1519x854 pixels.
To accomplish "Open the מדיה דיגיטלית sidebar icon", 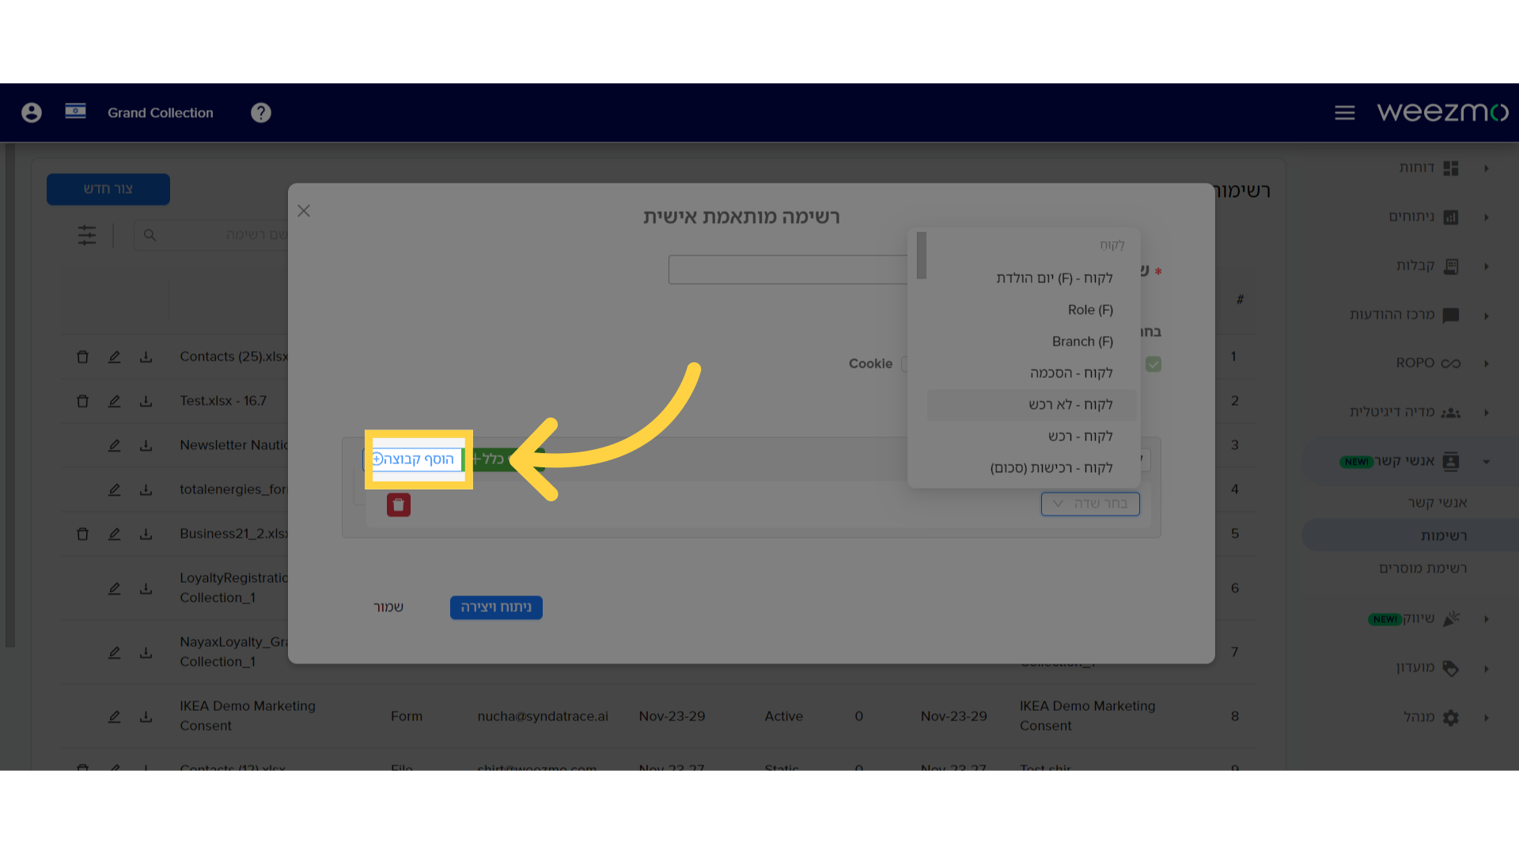I will (x=1451, y=412).
